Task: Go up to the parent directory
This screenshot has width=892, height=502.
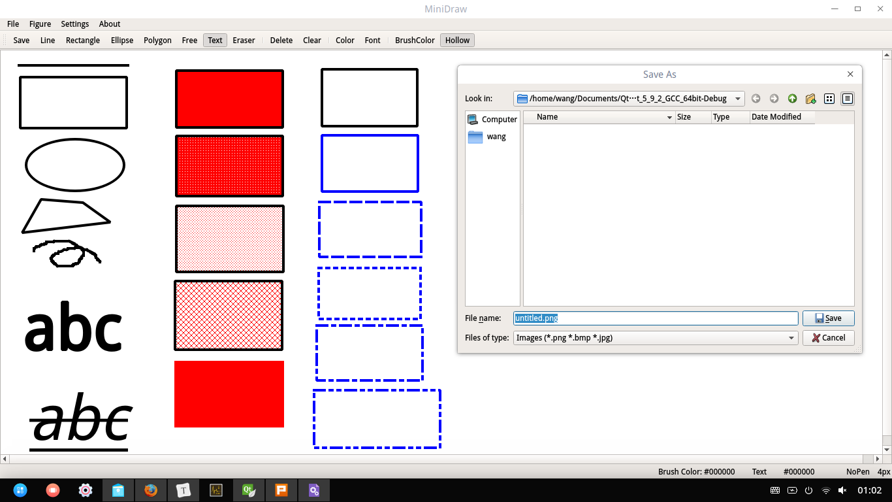Action: coord(792,98)
